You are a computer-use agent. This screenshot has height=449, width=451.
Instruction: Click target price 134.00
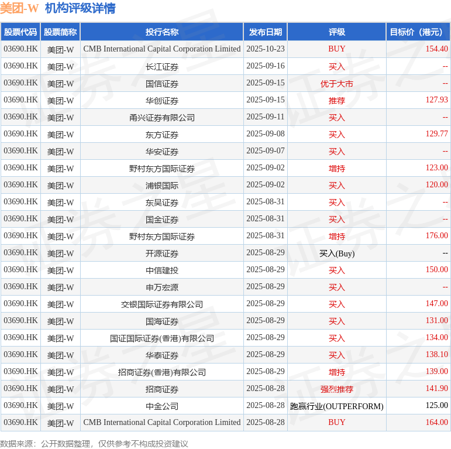click(436, 337)
